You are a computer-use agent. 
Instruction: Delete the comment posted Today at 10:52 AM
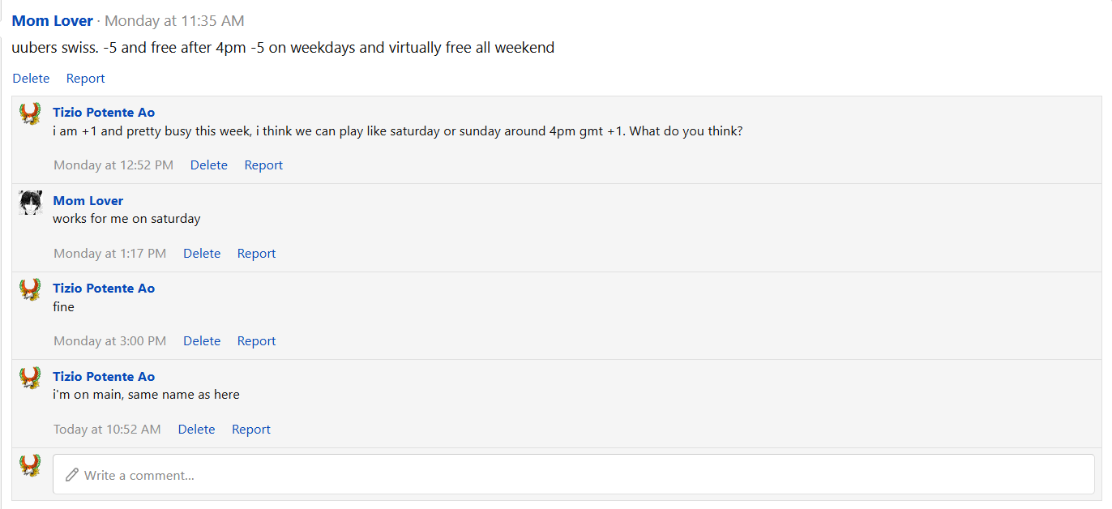196,430
